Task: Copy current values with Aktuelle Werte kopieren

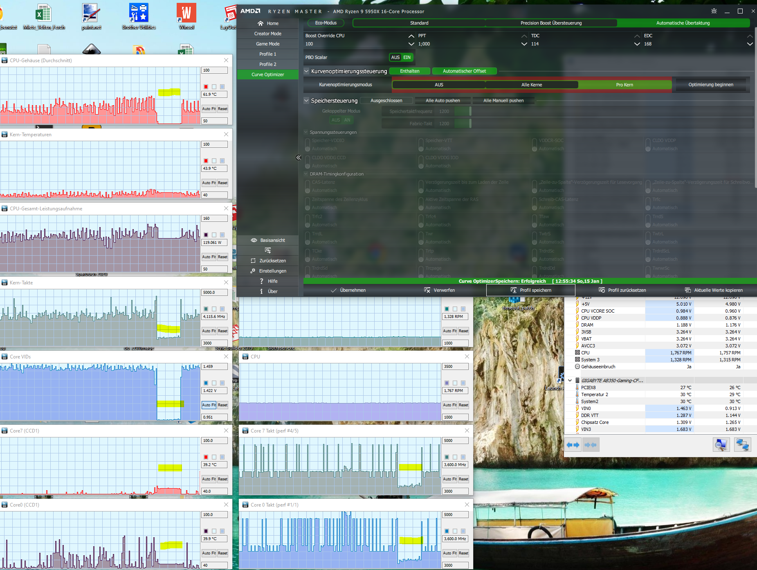Action: pos(714,290)
